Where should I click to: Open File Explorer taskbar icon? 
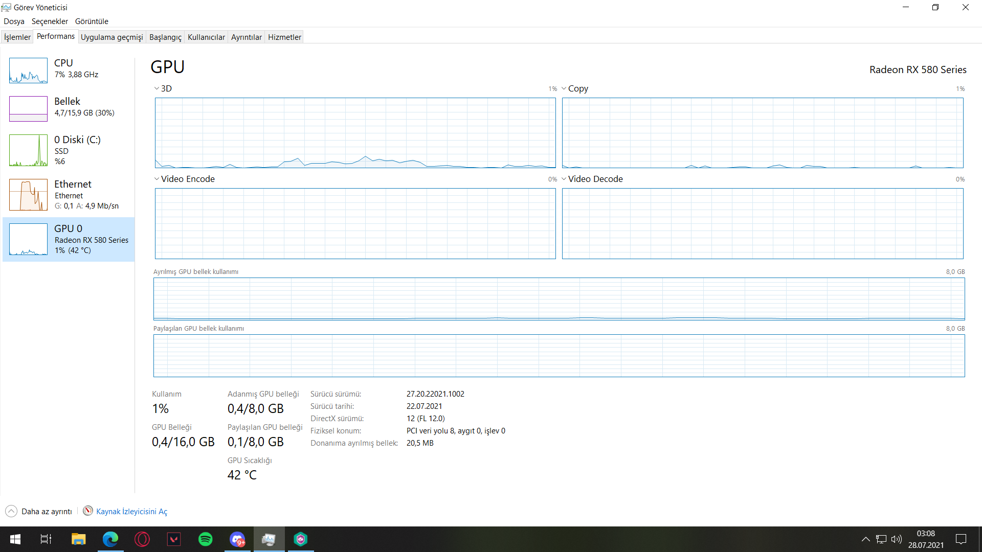78,539
